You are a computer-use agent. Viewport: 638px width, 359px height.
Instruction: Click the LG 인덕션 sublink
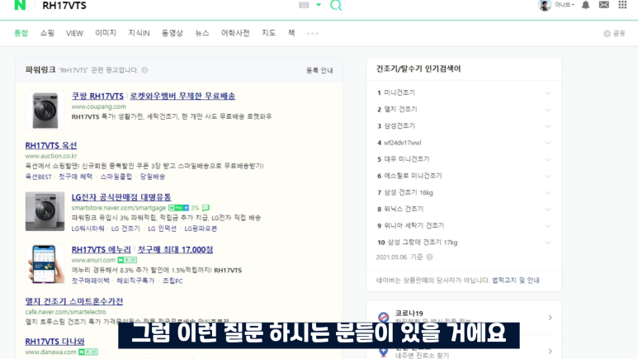pos(162,229)
